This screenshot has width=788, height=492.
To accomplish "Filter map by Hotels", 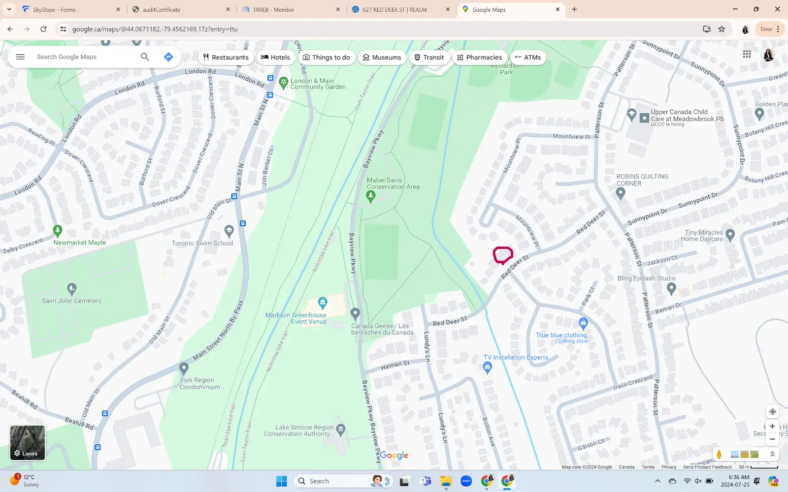I will click(x=276, y=58).
